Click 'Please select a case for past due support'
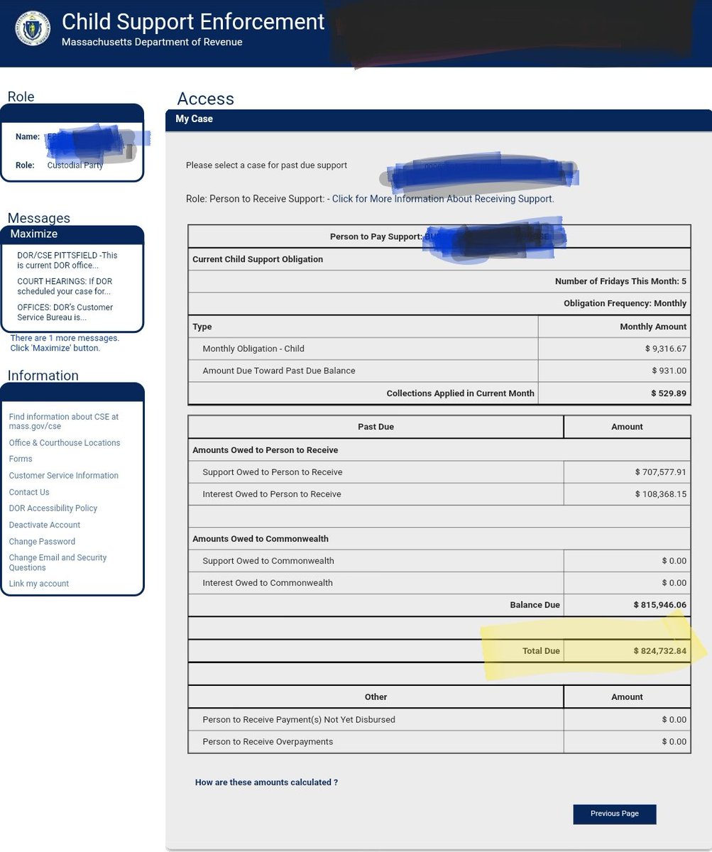This screenshot has height=852, width=712. [x=267, y=165]
